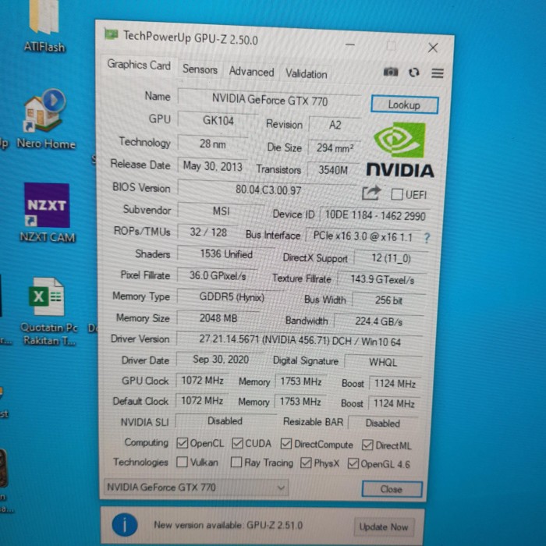Toggle the PhysX checkbox
The width and height of the screenshot is (546, 546).
306,463
